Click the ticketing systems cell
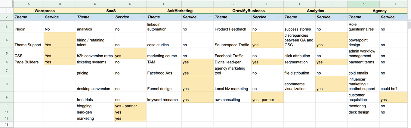The width and height of the screenshot is (411, 128). tap(95, 62)
